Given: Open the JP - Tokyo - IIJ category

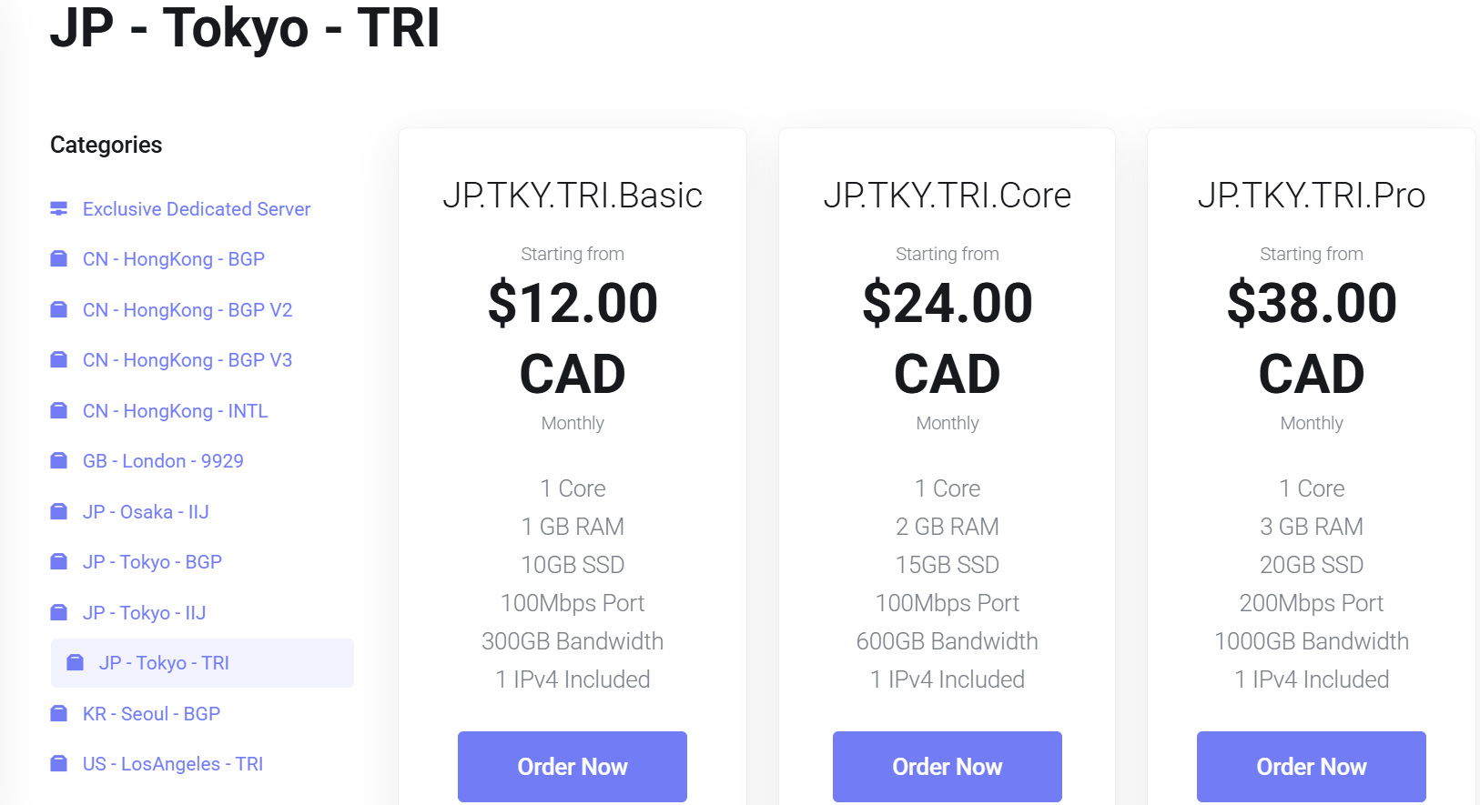Looking at the screenshot, I should click(144, 613).
